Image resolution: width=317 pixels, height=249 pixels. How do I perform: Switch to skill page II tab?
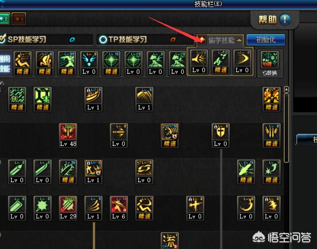[x=19, y=19]
